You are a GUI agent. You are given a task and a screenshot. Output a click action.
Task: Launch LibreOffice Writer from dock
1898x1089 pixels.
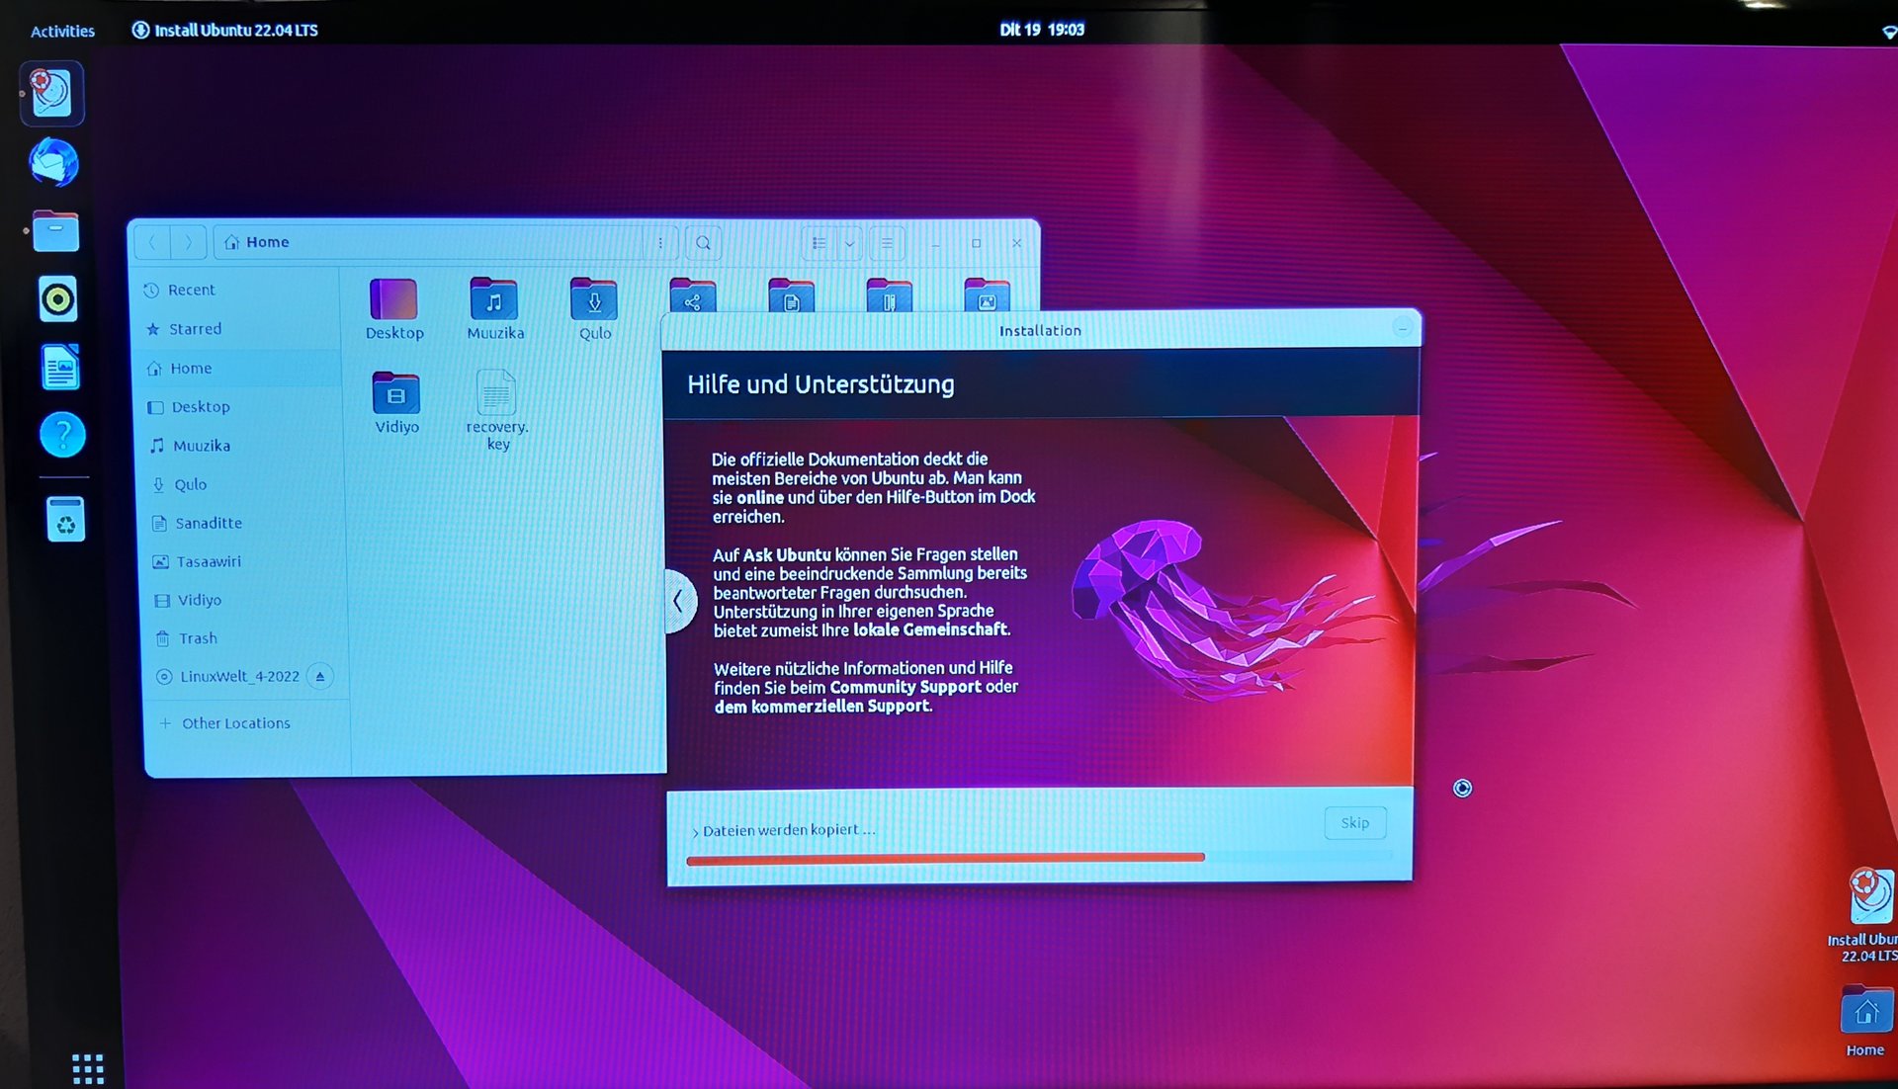click(60, 368)
